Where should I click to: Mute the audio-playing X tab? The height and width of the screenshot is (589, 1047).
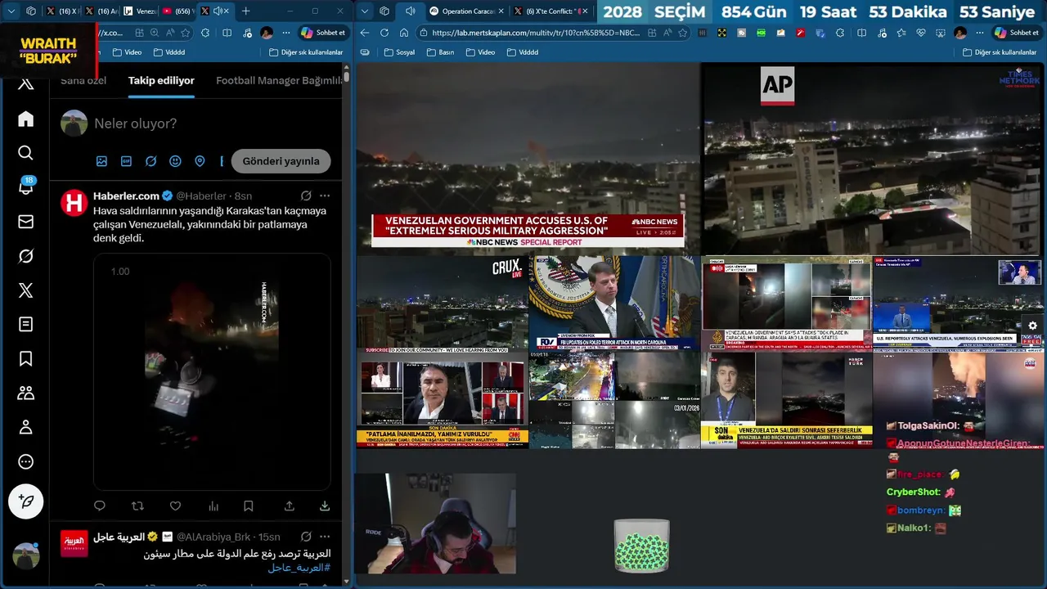(x=218, y=11)
